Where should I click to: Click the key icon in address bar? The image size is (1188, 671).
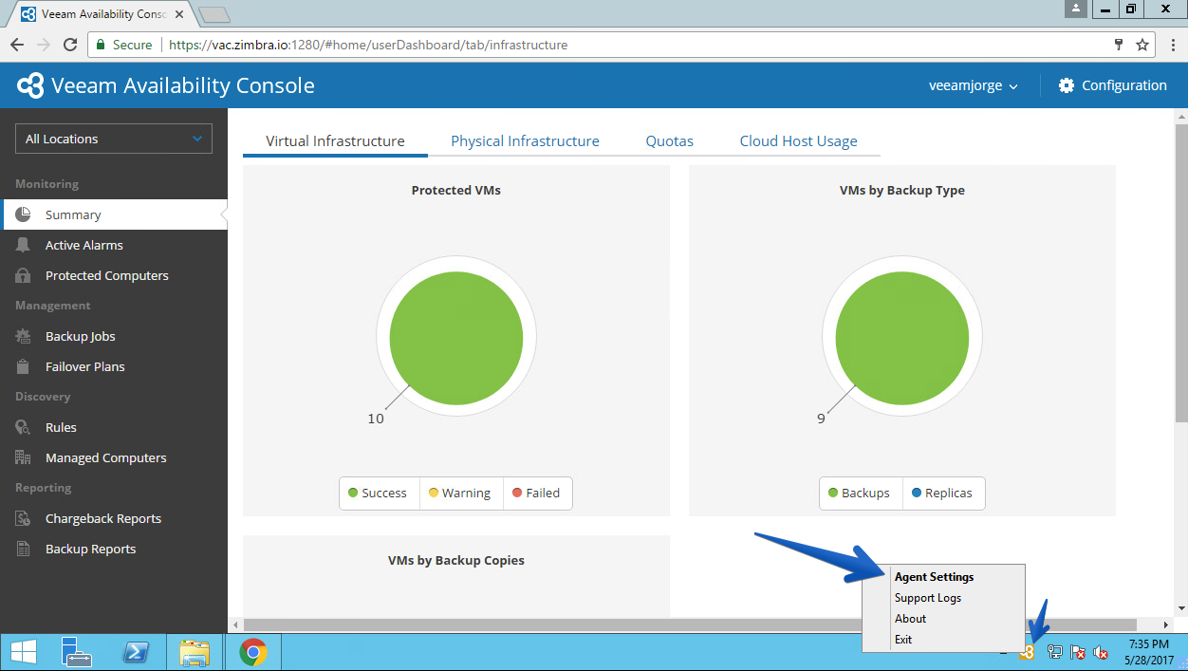point(1119,45)
